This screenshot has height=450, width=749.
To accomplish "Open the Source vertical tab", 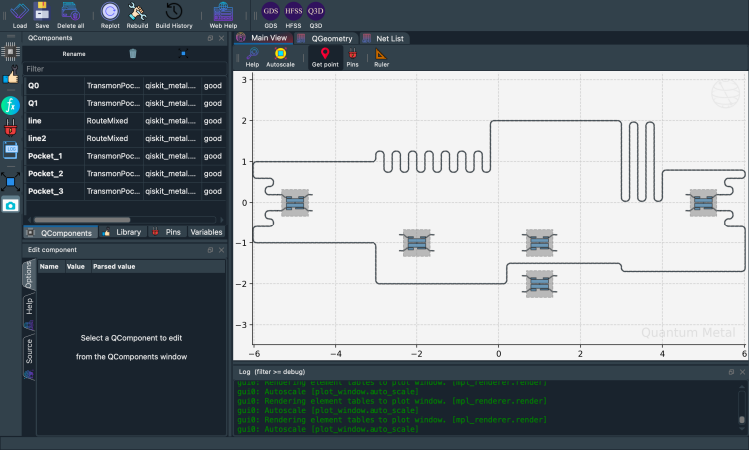I will point(29,358).
